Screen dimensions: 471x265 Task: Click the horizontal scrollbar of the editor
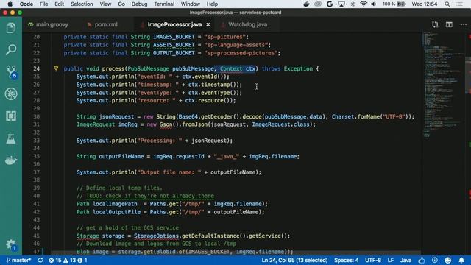235,252
